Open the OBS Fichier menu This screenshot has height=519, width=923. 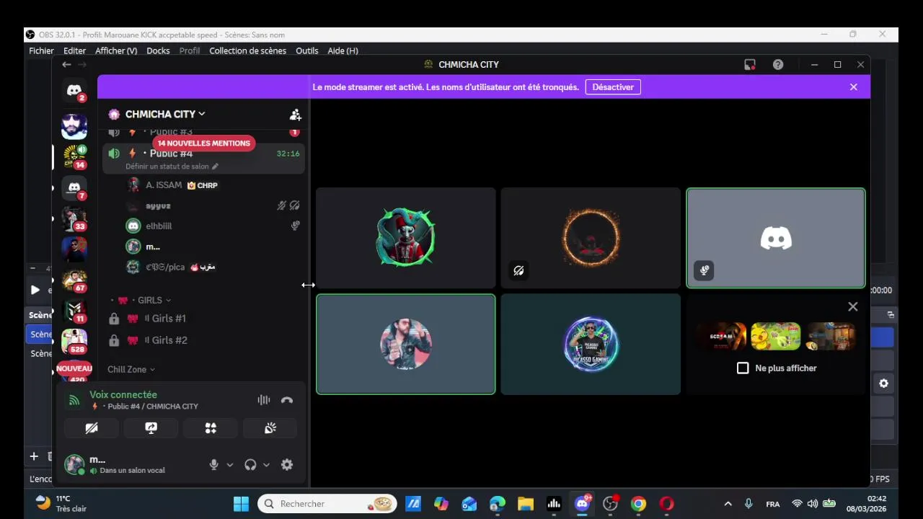pos(41,50)
